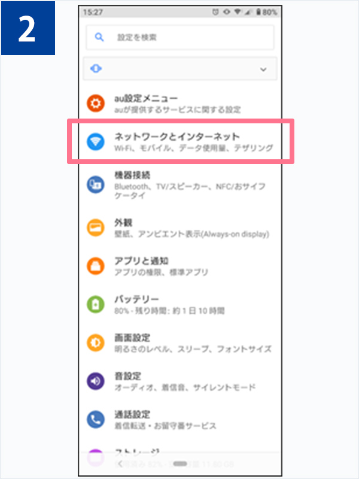Tap the purple 音設定 speaker icon

click(96, 381)
